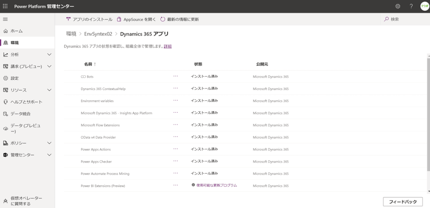Image resolution: width=430 pixels, height=208 pixels.
Task: Sort by 名前 column header
Action: coord(90,64)
